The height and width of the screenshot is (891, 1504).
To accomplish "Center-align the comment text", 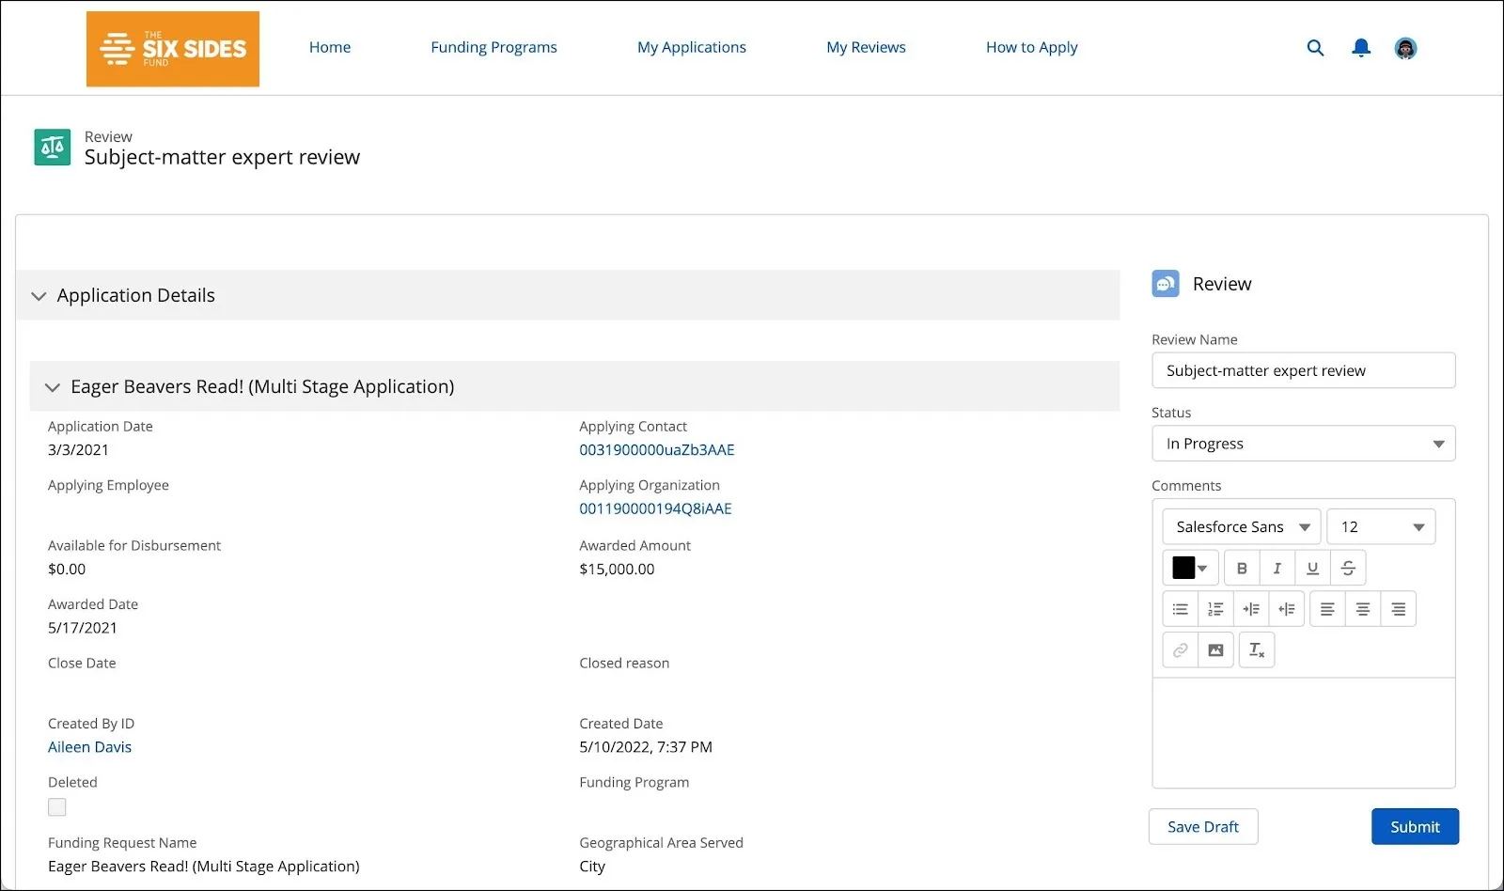I will coord(1363,609).
